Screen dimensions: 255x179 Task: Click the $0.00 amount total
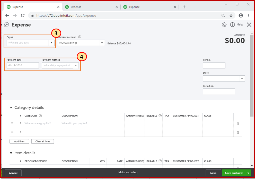(x=235, y=40)
